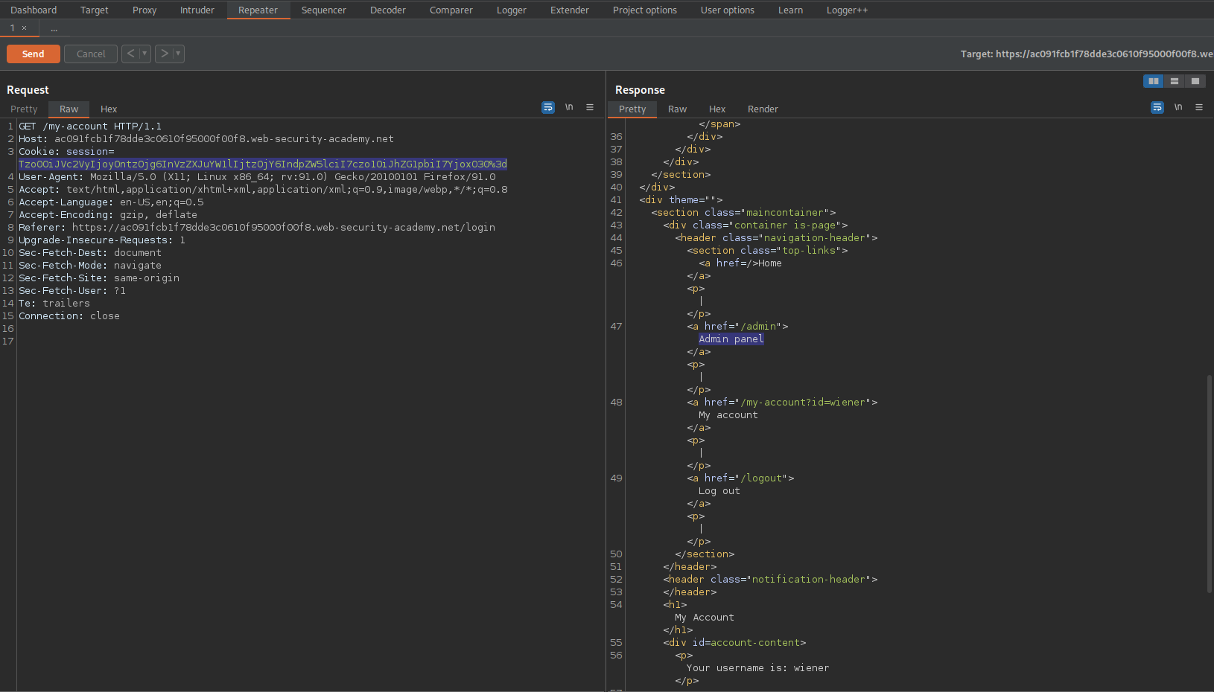Click the Accept-Encoding header line

click(x=108, y=214)
